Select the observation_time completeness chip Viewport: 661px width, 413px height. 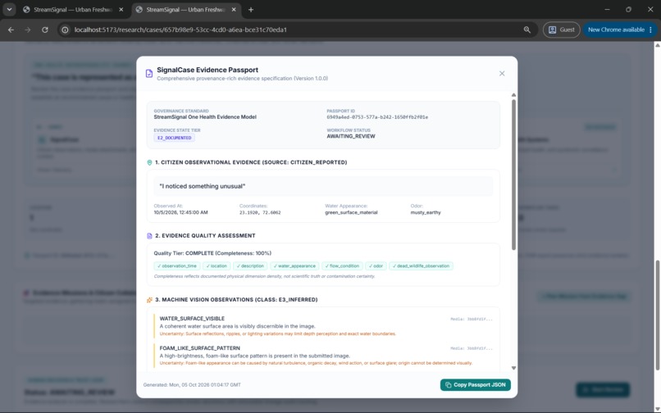point(177,266)
